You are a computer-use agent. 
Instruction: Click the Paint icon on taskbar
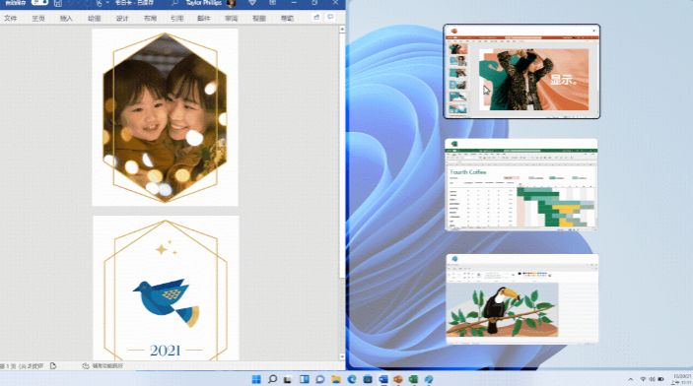[429, 379]
